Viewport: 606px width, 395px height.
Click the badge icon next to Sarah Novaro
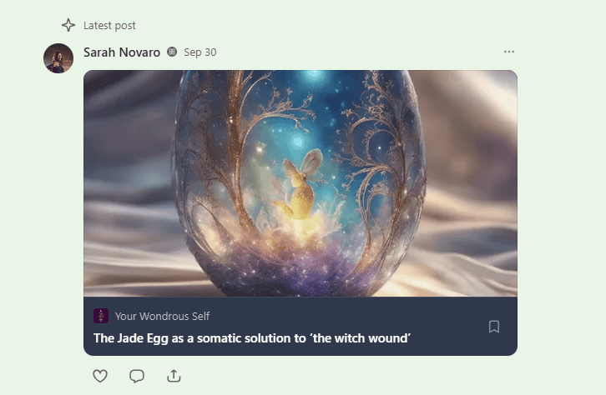(x=172, y=52)
